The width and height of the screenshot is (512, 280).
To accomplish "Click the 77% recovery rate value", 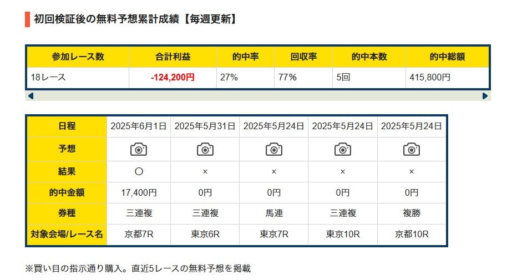I will (x=287, y=77).
